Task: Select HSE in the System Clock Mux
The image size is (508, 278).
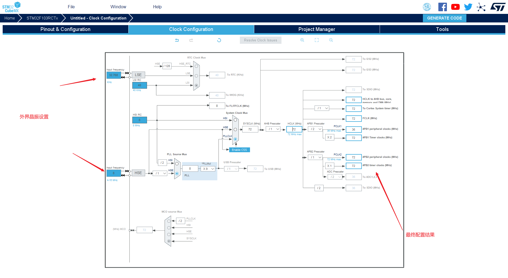Action: pos(235,130)
